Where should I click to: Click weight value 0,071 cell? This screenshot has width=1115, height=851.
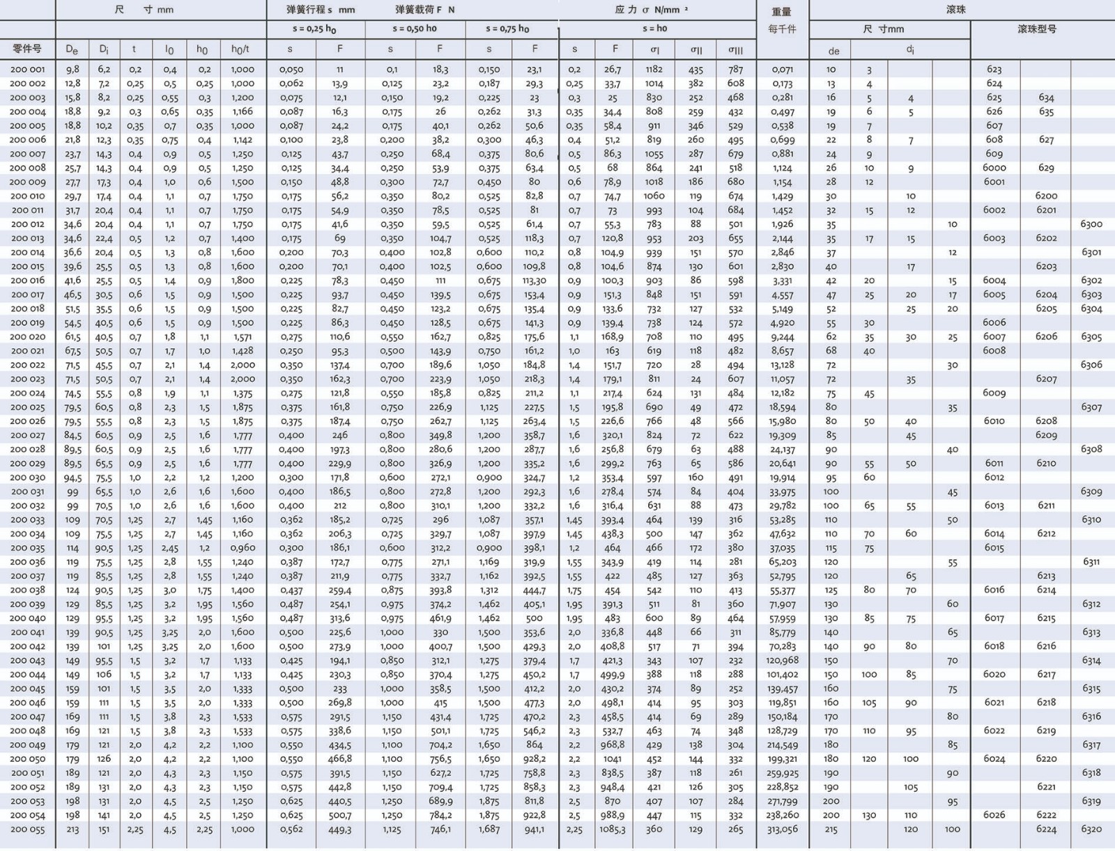pos(782,70)
